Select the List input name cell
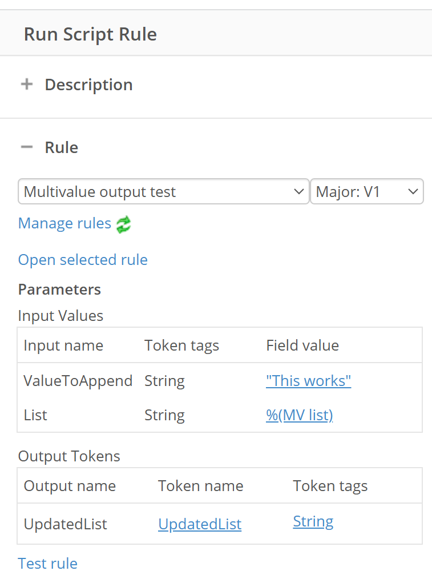This screenshot has height=579, width=432. click(35, 415)
